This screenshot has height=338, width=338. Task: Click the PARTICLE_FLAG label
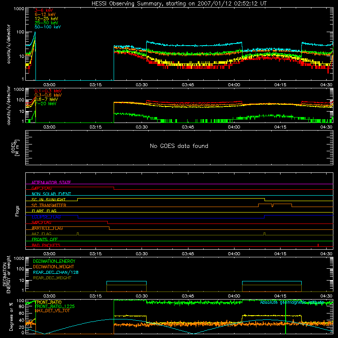coord(47,228)
